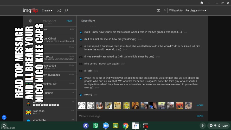Open the memechat settings gear
Viewport: 231px width, 130px height.
point(30,21)
